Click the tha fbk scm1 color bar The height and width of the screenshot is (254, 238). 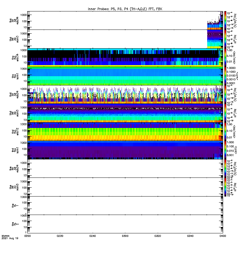tap(225, 76)
